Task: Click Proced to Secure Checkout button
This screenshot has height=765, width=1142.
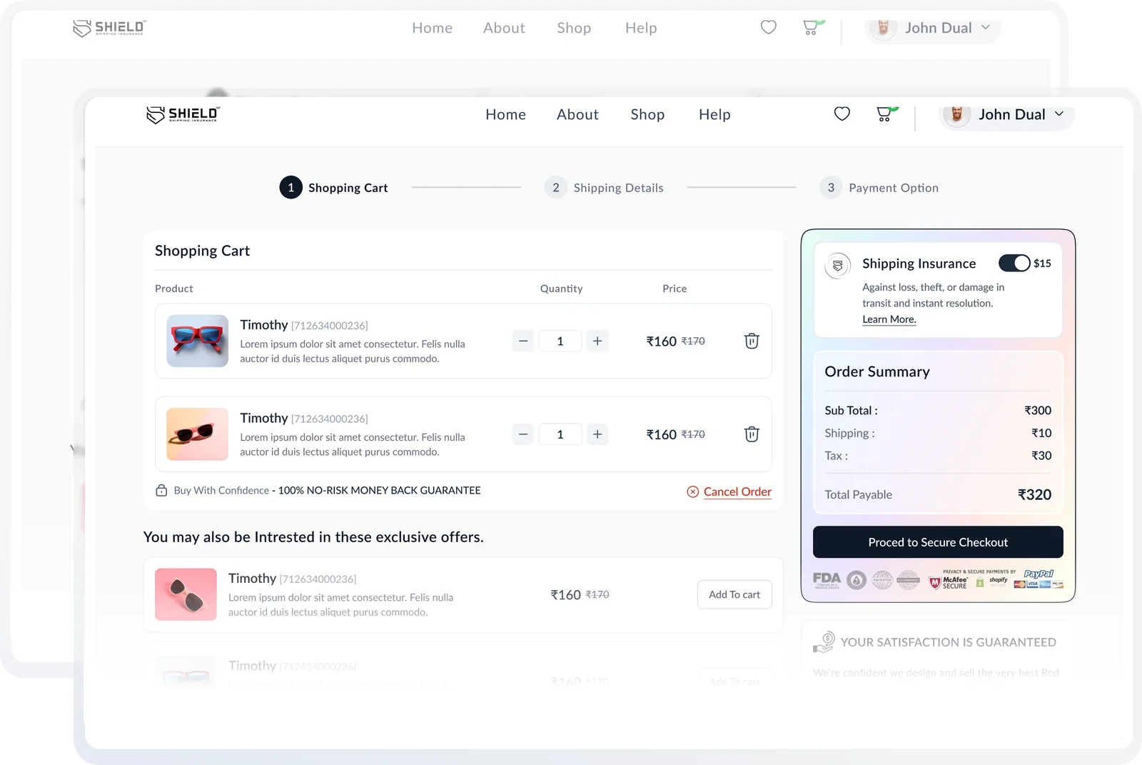Action: click(x=938, y=542)
